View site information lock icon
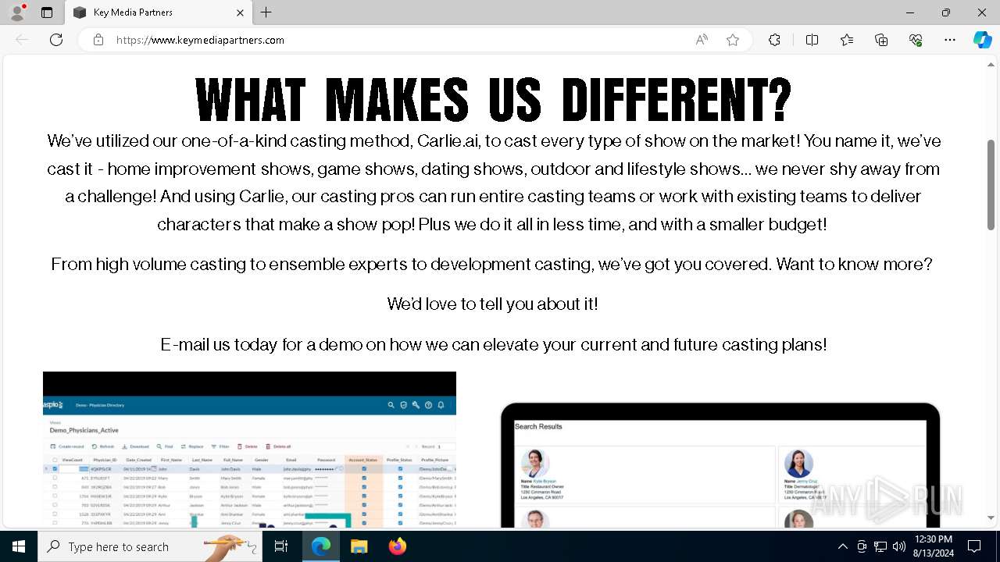Image resolution: width=1000 pixels, height=562 pixels. 98,40
